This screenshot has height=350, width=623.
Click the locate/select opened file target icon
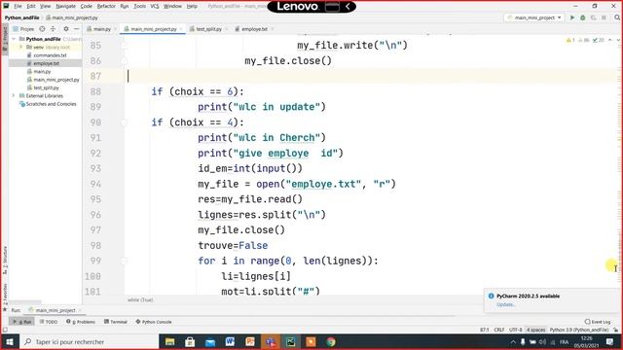coord(42,29)
